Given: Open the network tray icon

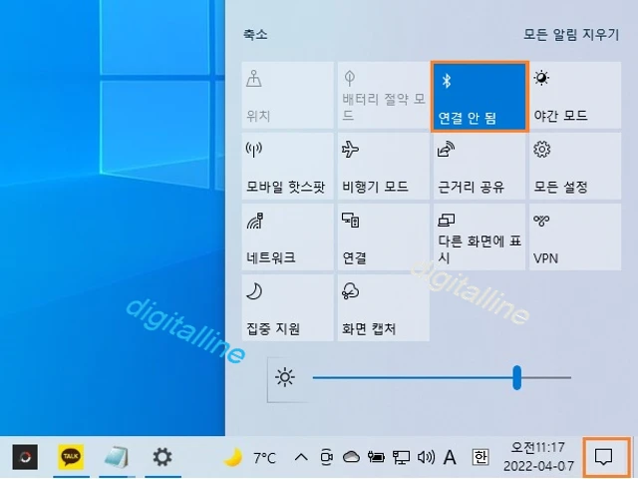Looking at the screenshot, I should (401, 457).
